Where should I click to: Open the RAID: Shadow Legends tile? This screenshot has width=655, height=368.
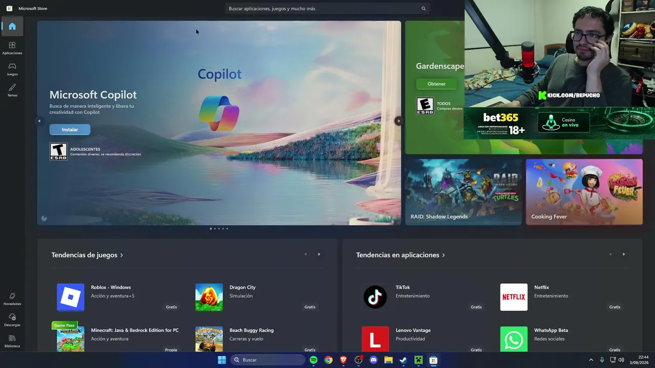click(464, 192)
